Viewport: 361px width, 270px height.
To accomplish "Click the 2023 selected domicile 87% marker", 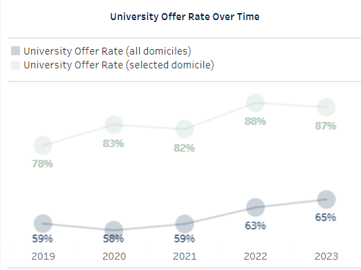I will [x=326, y=107].
